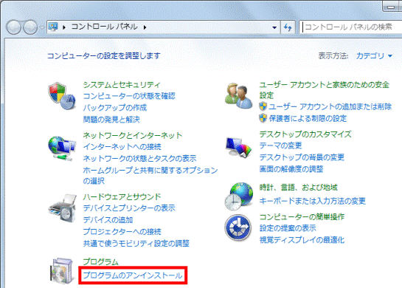Open 時計、言語、および地域 category
Viewport: 402px width, 288px height.
tap(298, 188)
